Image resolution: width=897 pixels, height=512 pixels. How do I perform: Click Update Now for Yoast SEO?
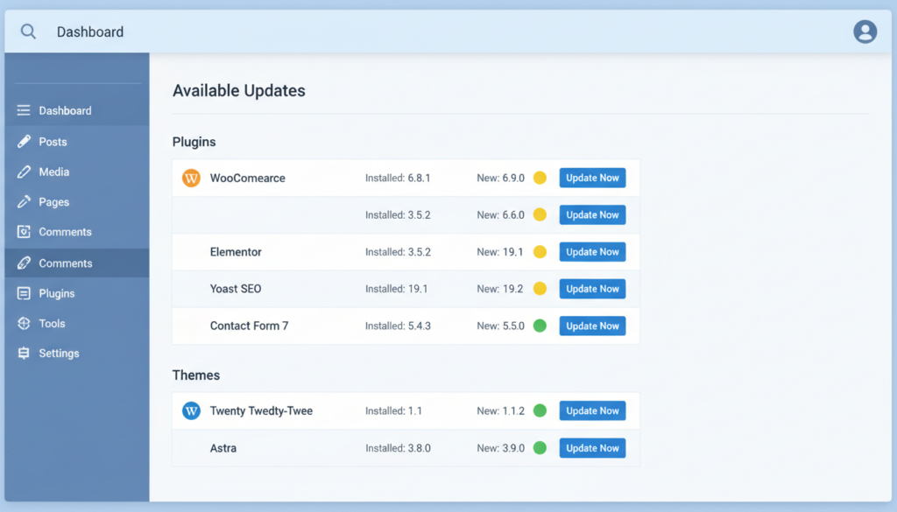pos(592,289)
